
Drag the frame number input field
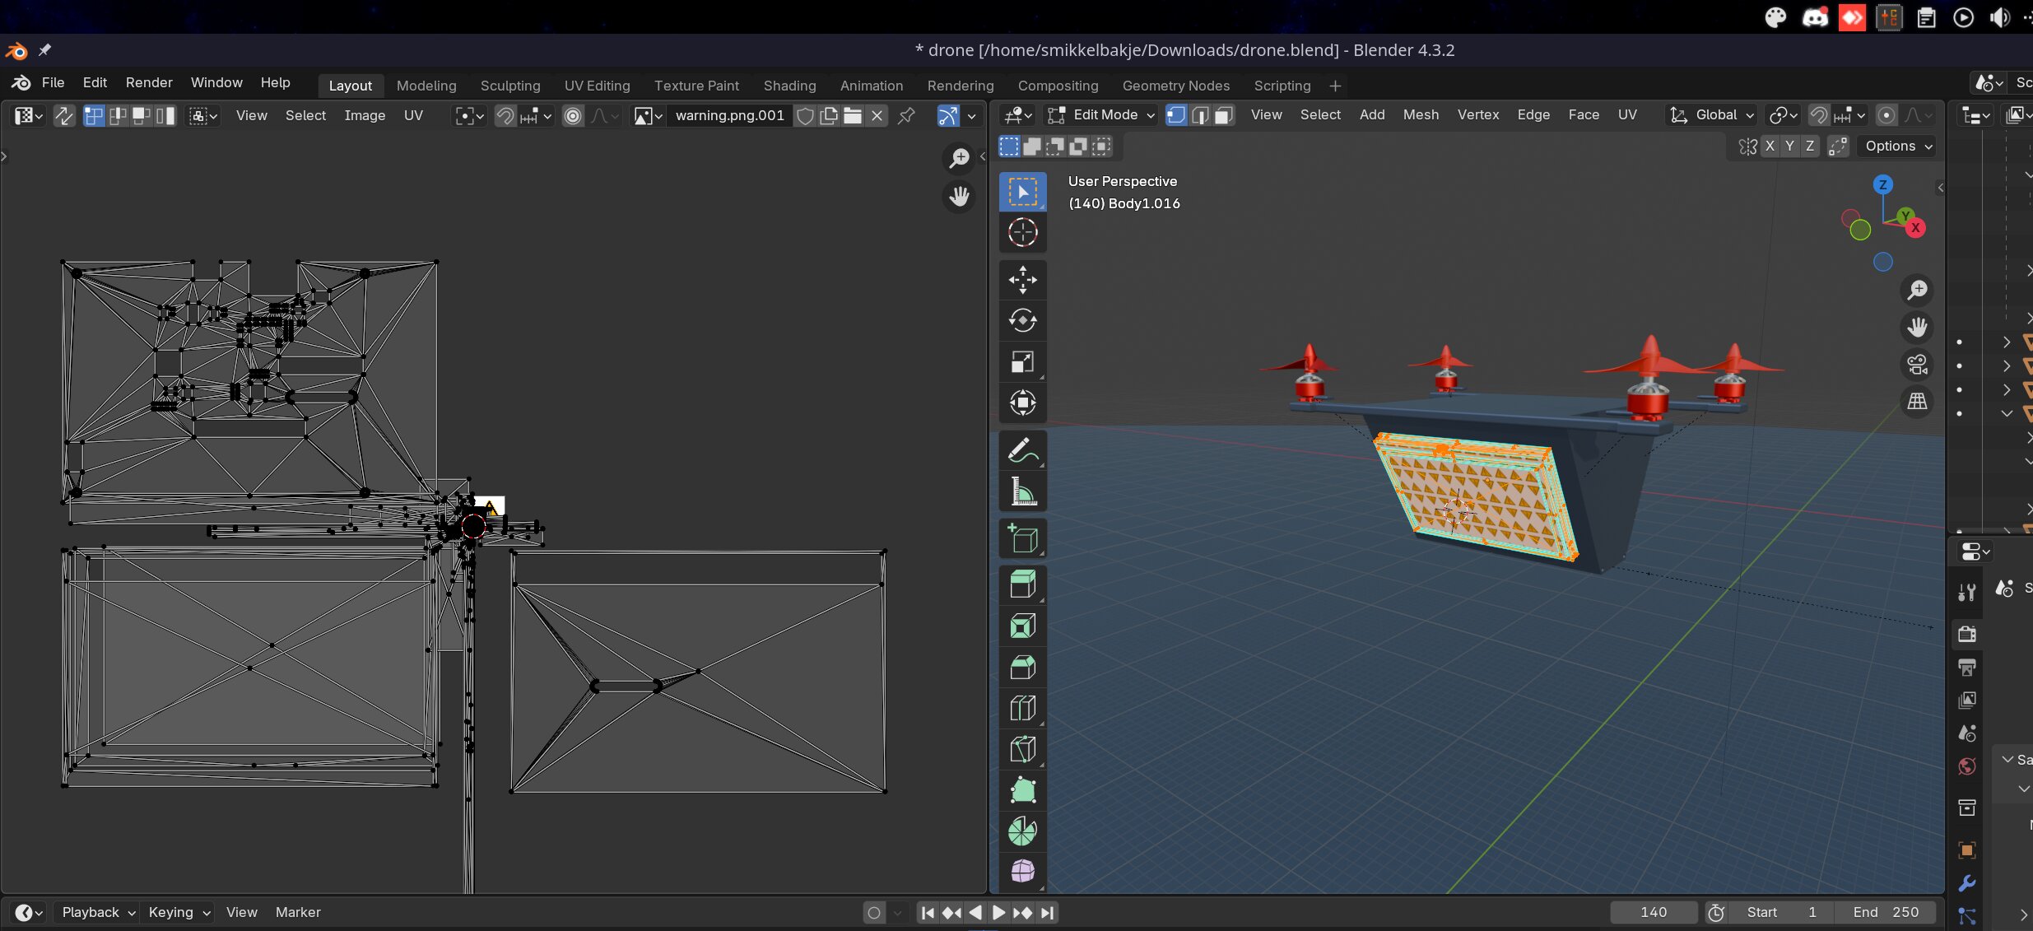point(1654,911)
